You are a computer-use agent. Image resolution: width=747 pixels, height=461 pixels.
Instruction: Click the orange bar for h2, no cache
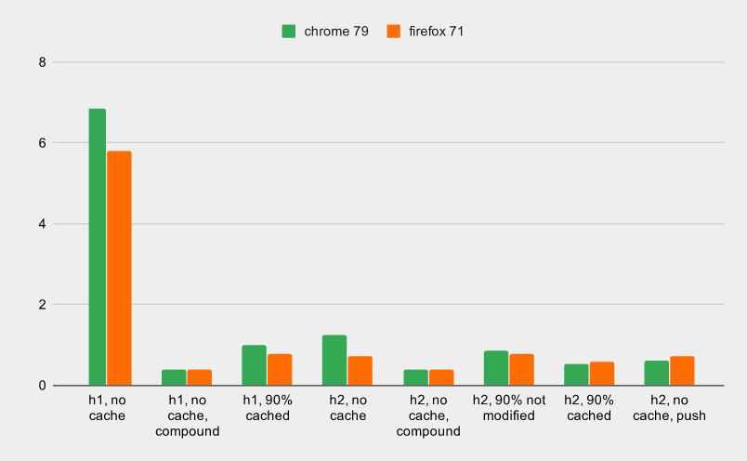360,371
